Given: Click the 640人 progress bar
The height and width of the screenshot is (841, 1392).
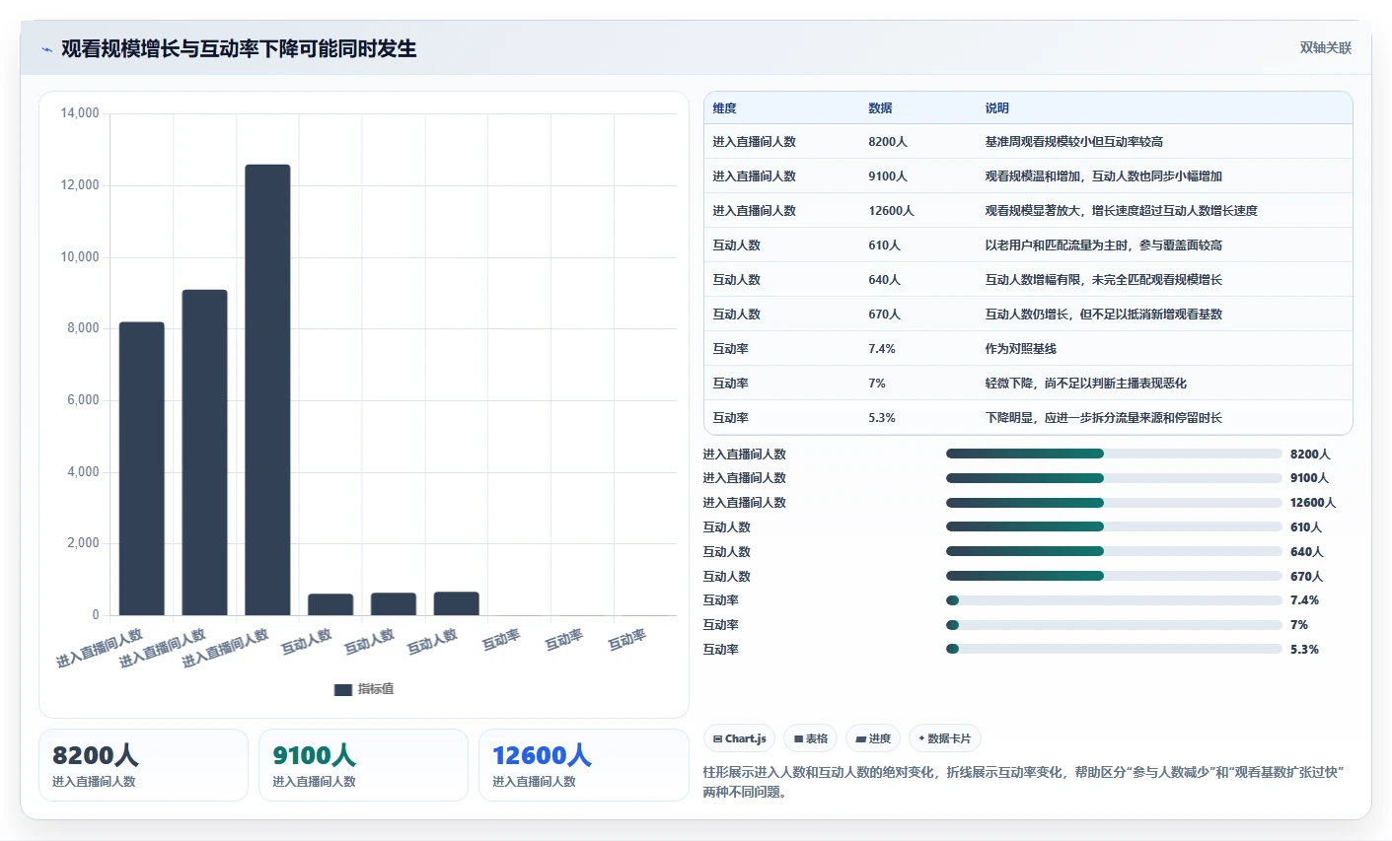Looking at the screenshot, I should (1114, 551).
